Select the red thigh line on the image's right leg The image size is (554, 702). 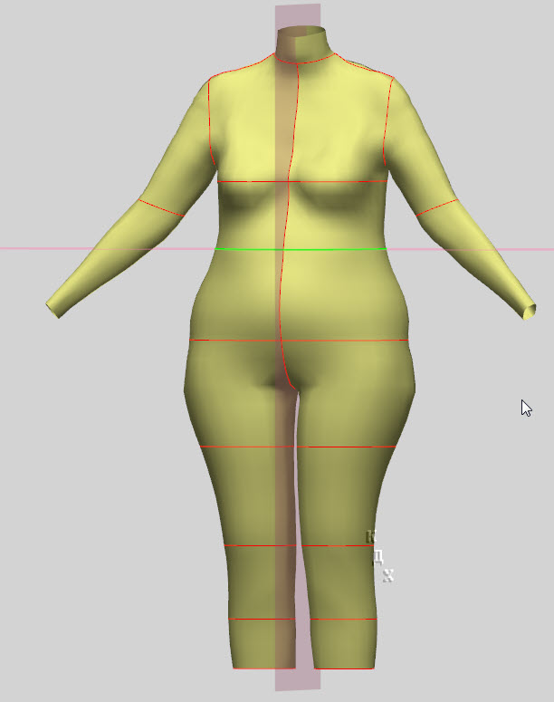tap(347, 447)
